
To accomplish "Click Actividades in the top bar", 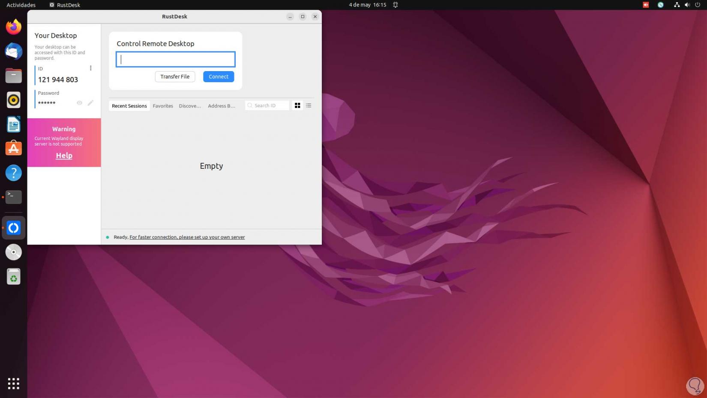I will coord(21,5).
